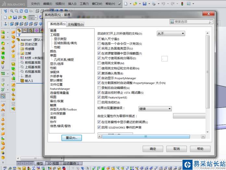Click the 搜索选项 search field

[x=191, y=22]
